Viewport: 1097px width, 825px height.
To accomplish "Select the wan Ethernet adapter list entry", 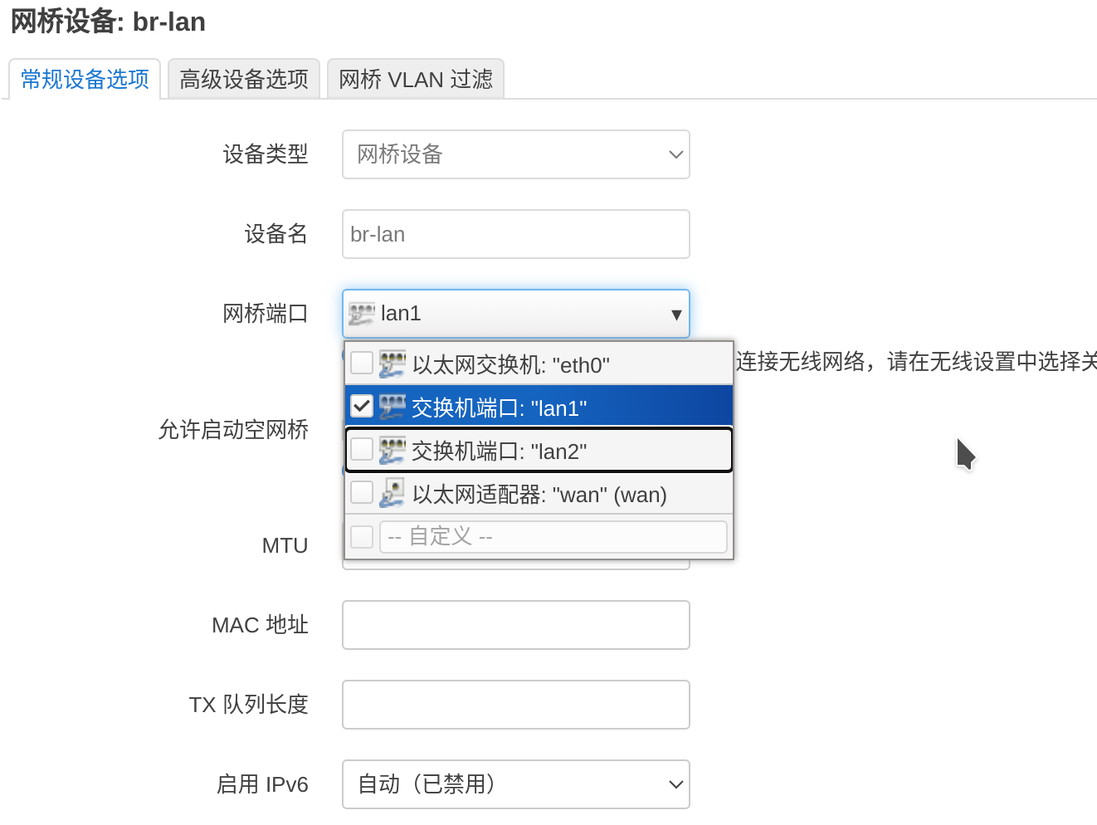I will (539, 495).
